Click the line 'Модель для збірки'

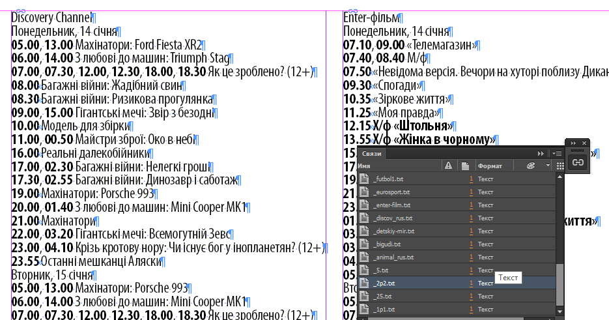point(85,126)
